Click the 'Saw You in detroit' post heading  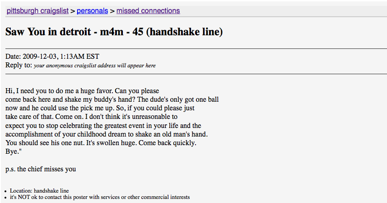click(114, 32)
